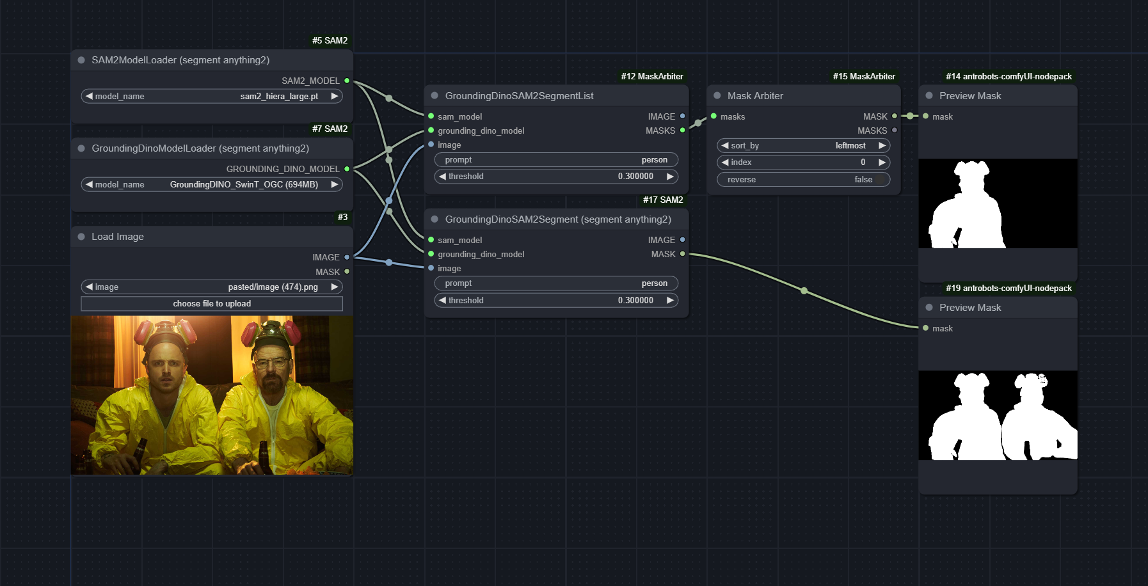This screenshot has height=586, width=1148.
Task: Click the MASKS output socket of Mask Arbiter
Action: pyautogui.click(x=895, y=131)
